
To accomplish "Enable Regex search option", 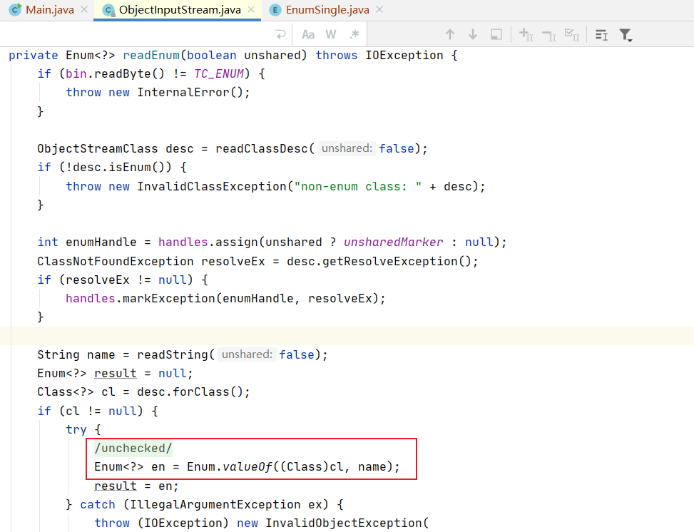I will click(354, 34).
